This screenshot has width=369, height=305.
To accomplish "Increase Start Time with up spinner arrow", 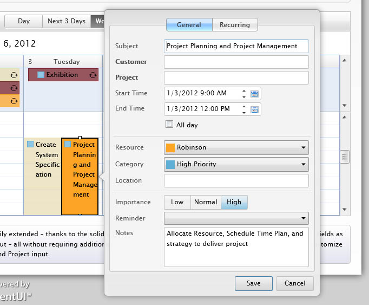I will point(244,91).
